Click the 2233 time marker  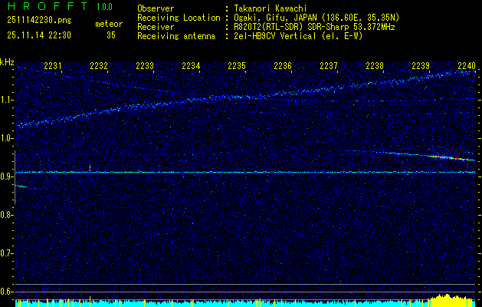point(145,65)
